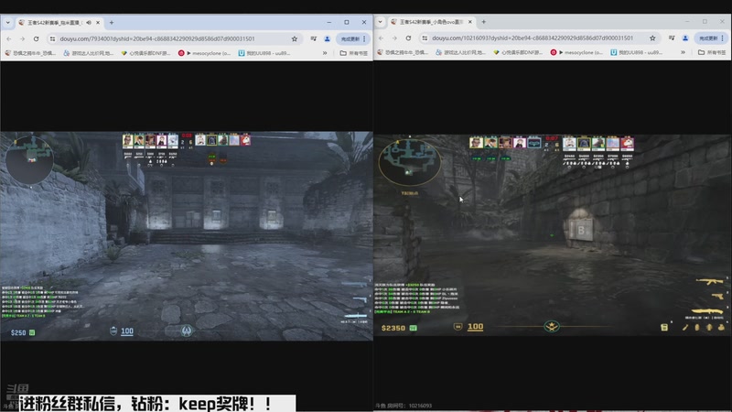Click the round minimap in the 793400 stream

[29, 159]
